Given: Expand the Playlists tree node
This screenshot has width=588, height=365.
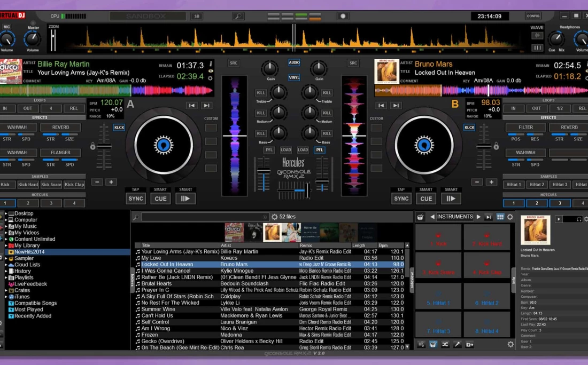Looking at the screenshot, I should [x=6, y=277].
